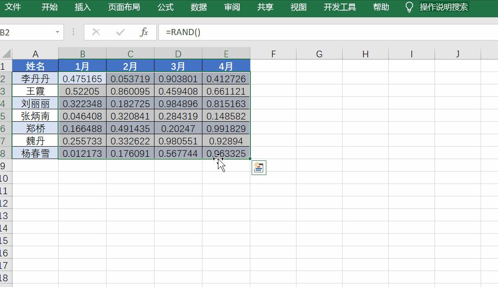
Task: Open the 文件 menu
Action: click(13, 7)
